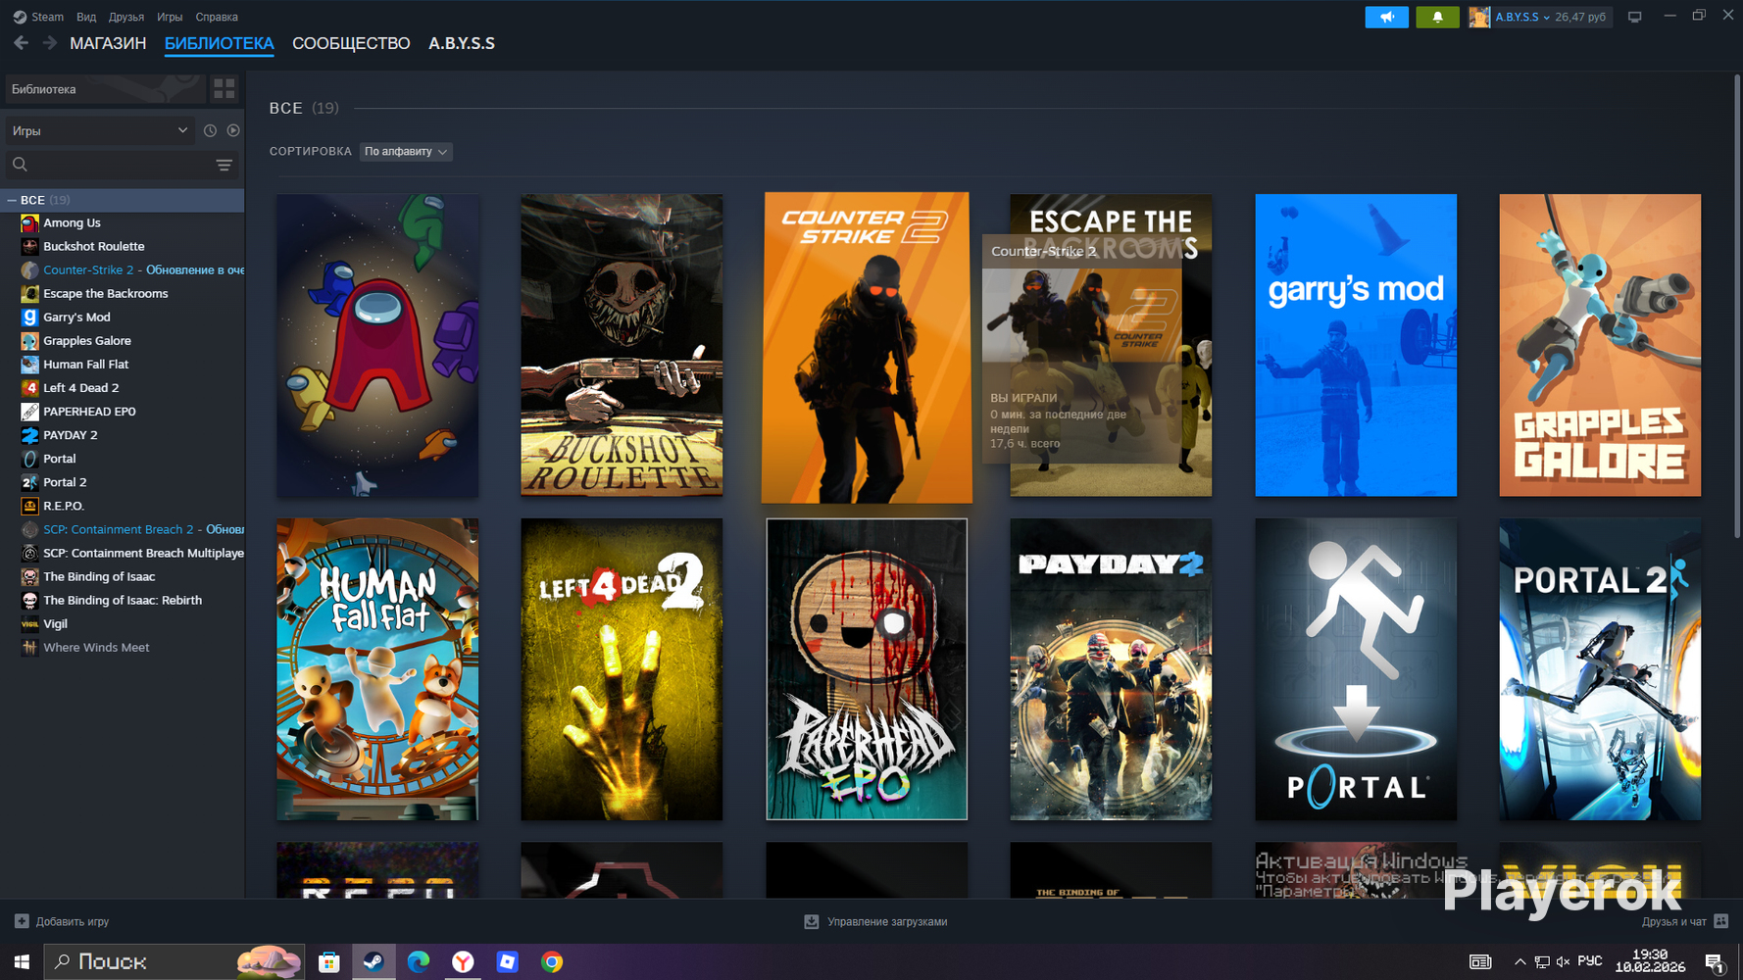Select Counter-Strike 2 in sidebar list
This screenshot has width=1743, height=980.
[x=123, y=270]
